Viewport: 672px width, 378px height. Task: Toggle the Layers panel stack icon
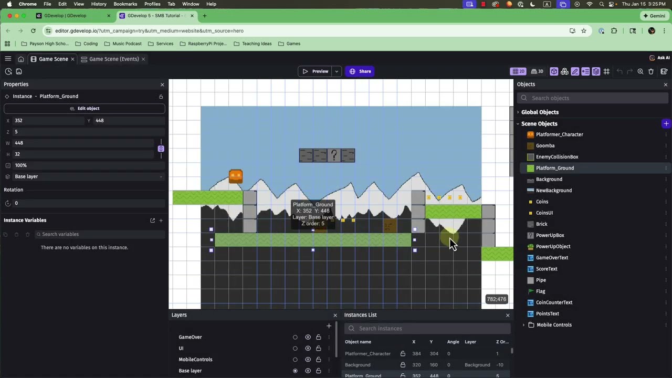point(596,71)
